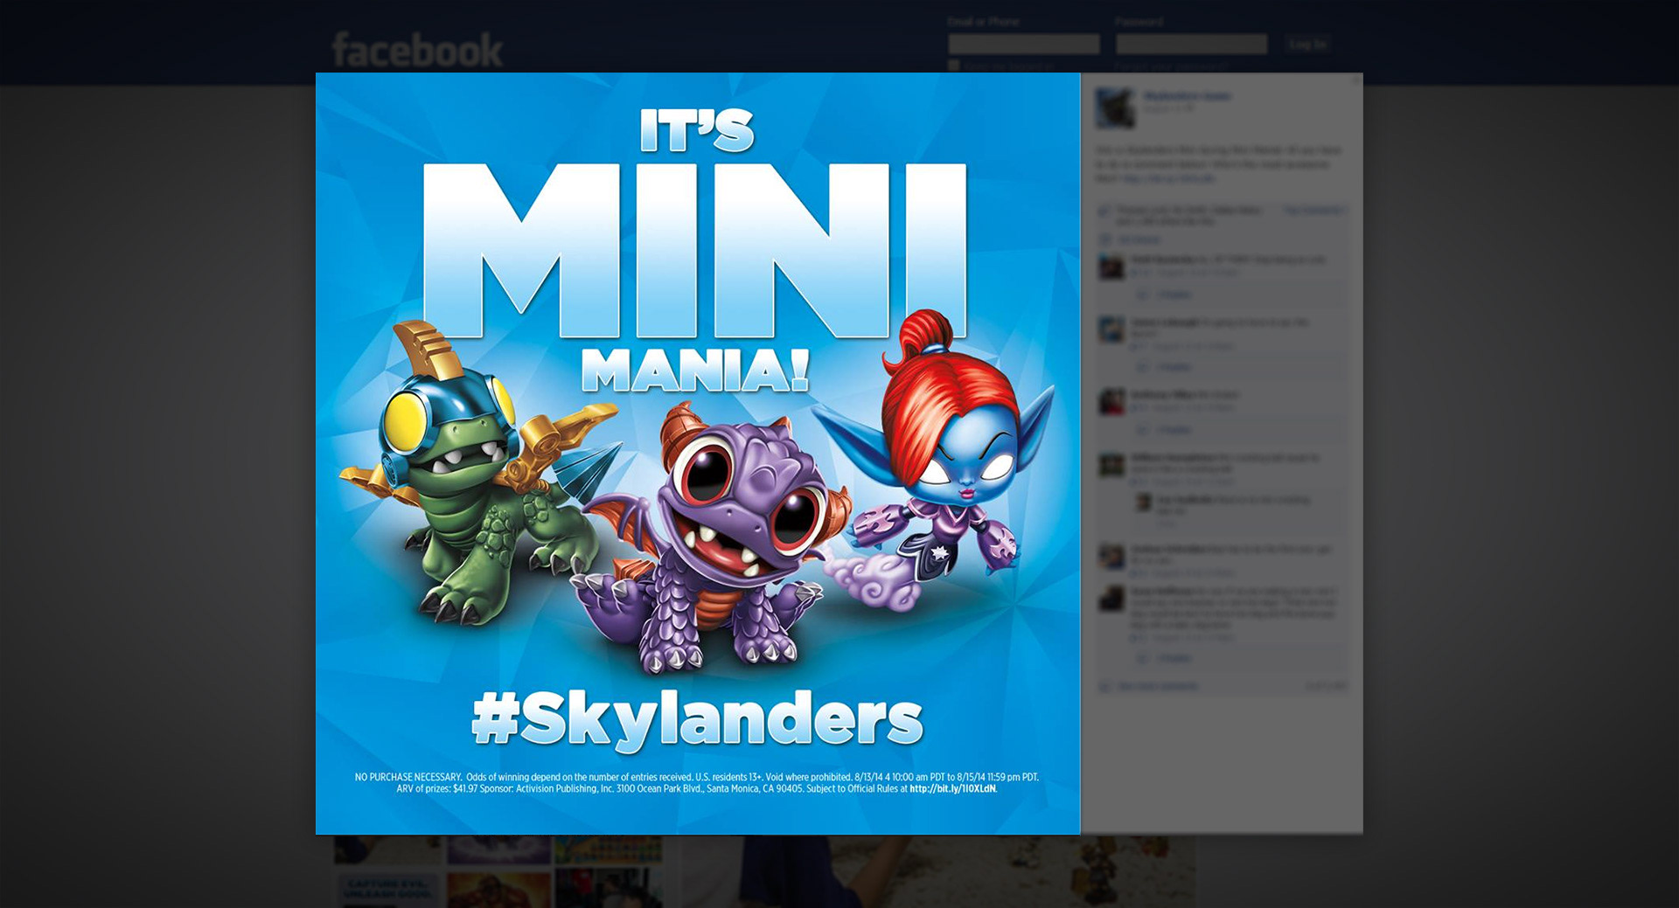Click the comment icon beside View more comments
The height and width of the screenshot is (908, 1679).
[1104, 686]
